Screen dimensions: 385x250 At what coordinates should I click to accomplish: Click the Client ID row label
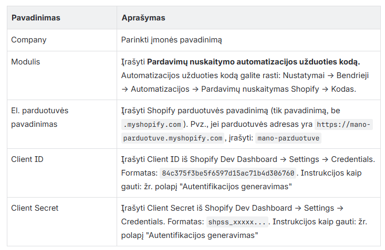tap(27, 159)
